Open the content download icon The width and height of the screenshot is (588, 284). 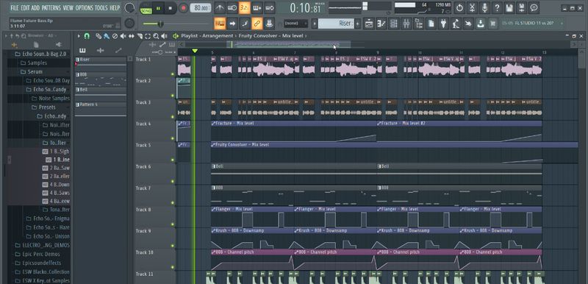coord(481,24)
